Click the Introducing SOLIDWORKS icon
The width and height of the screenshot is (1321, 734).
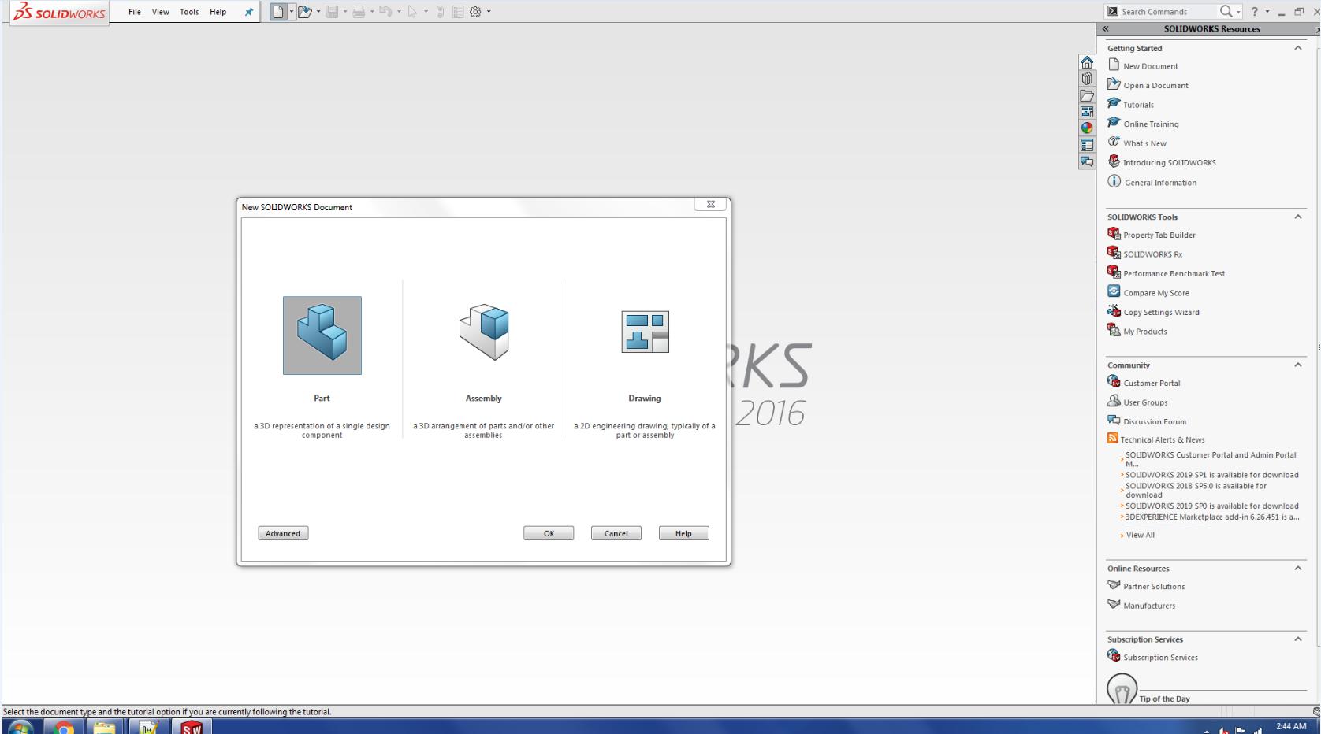(x=1114, y=161)
